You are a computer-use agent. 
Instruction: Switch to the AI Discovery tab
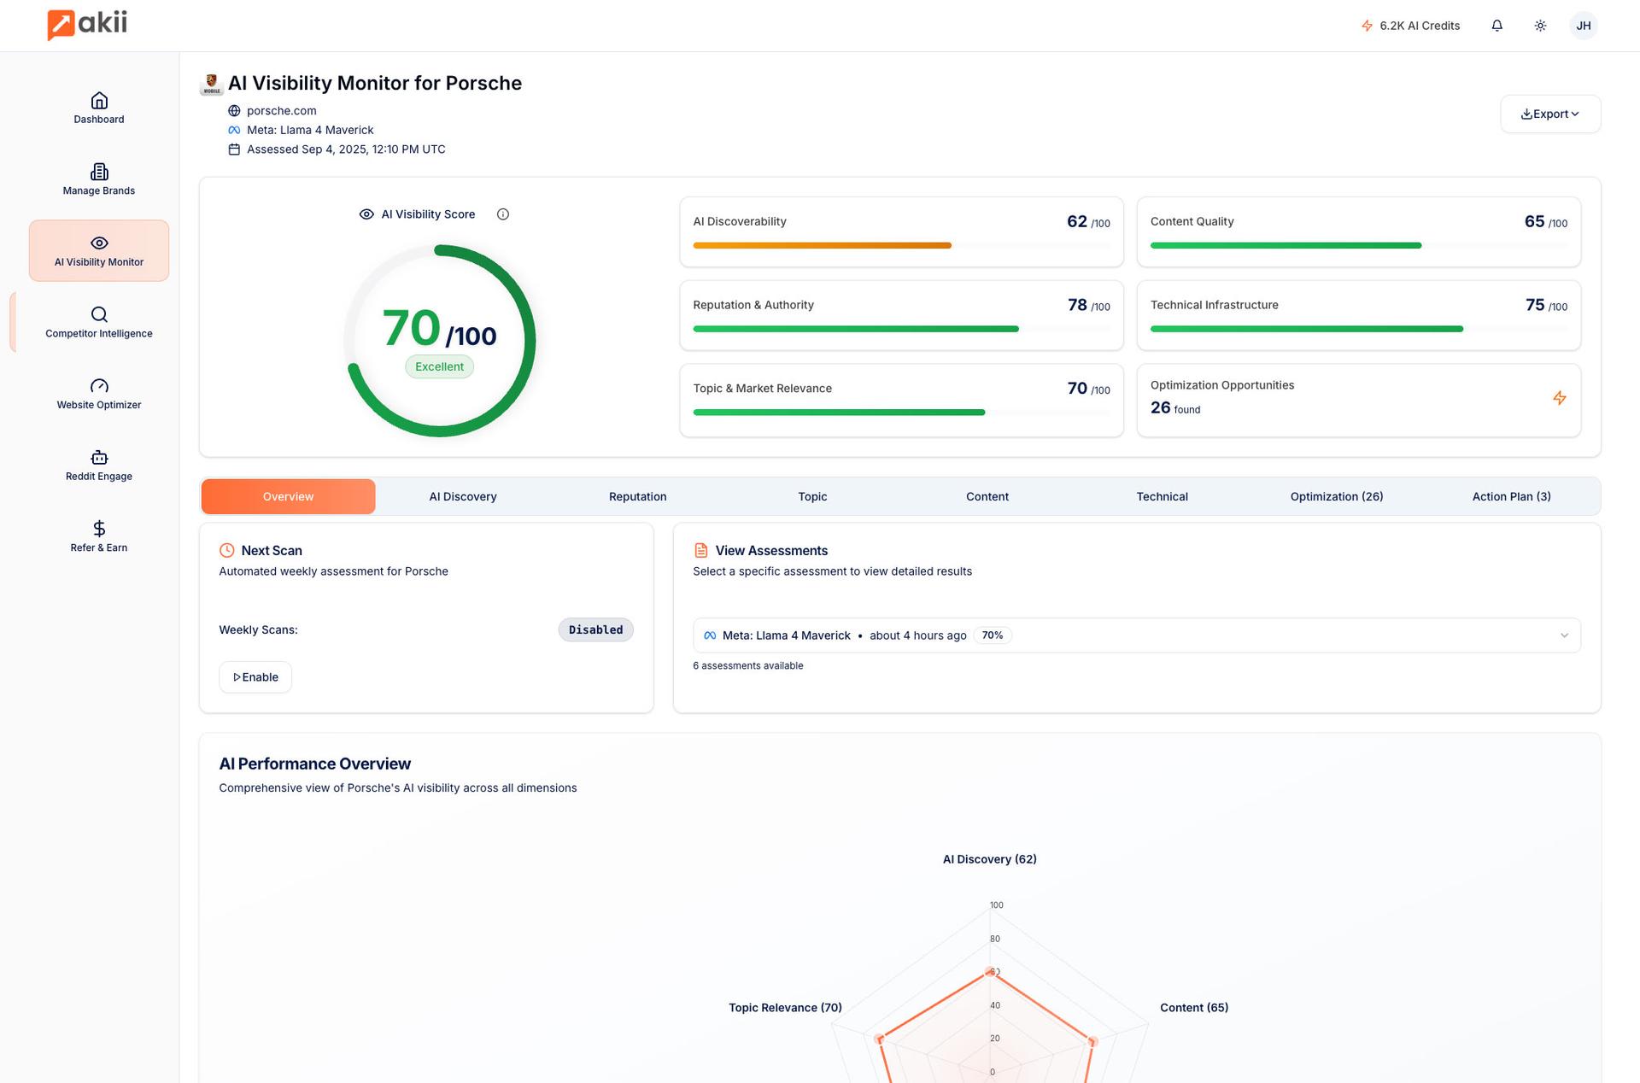click(x=462, y=496)
